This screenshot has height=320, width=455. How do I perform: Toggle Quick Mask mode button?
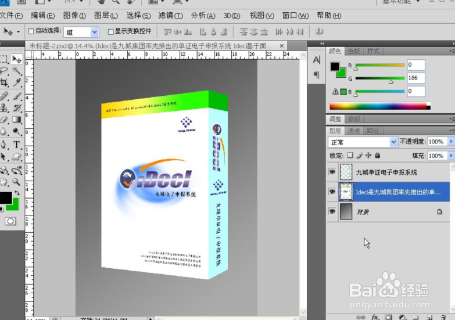click(10, 221)
